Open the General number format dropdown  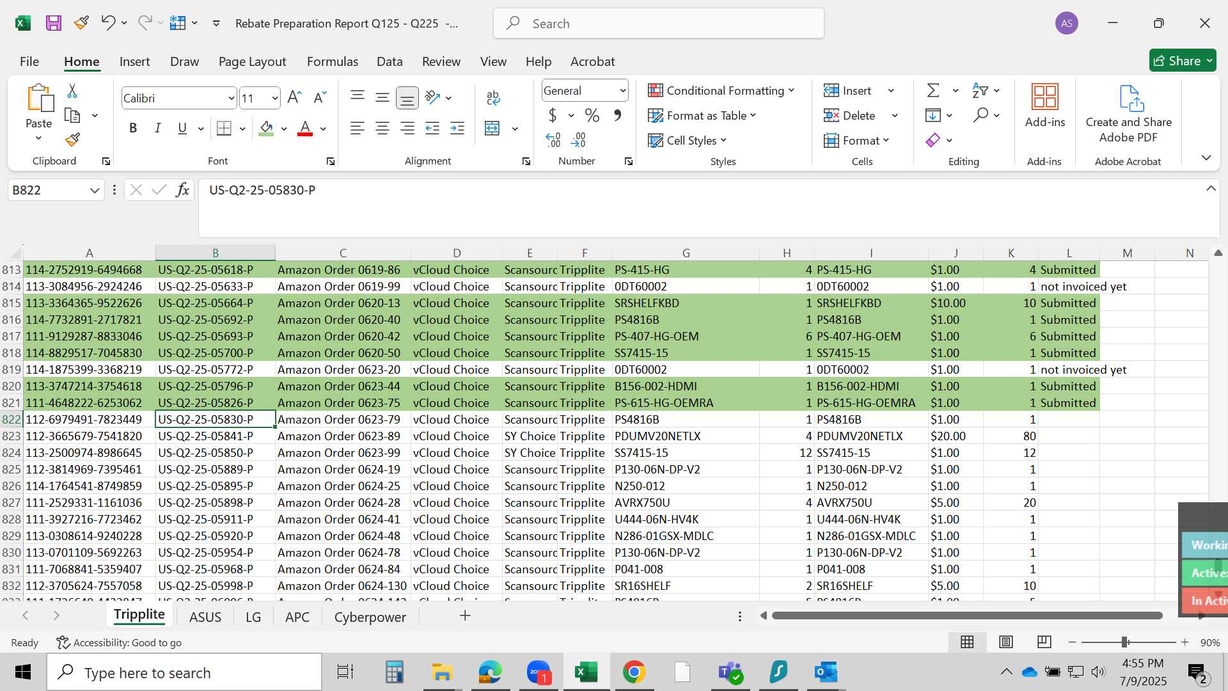622,91
